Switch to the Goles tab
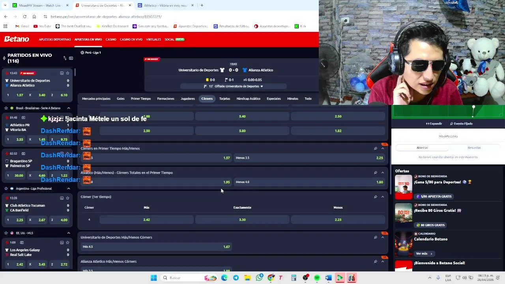 (121, 99)
